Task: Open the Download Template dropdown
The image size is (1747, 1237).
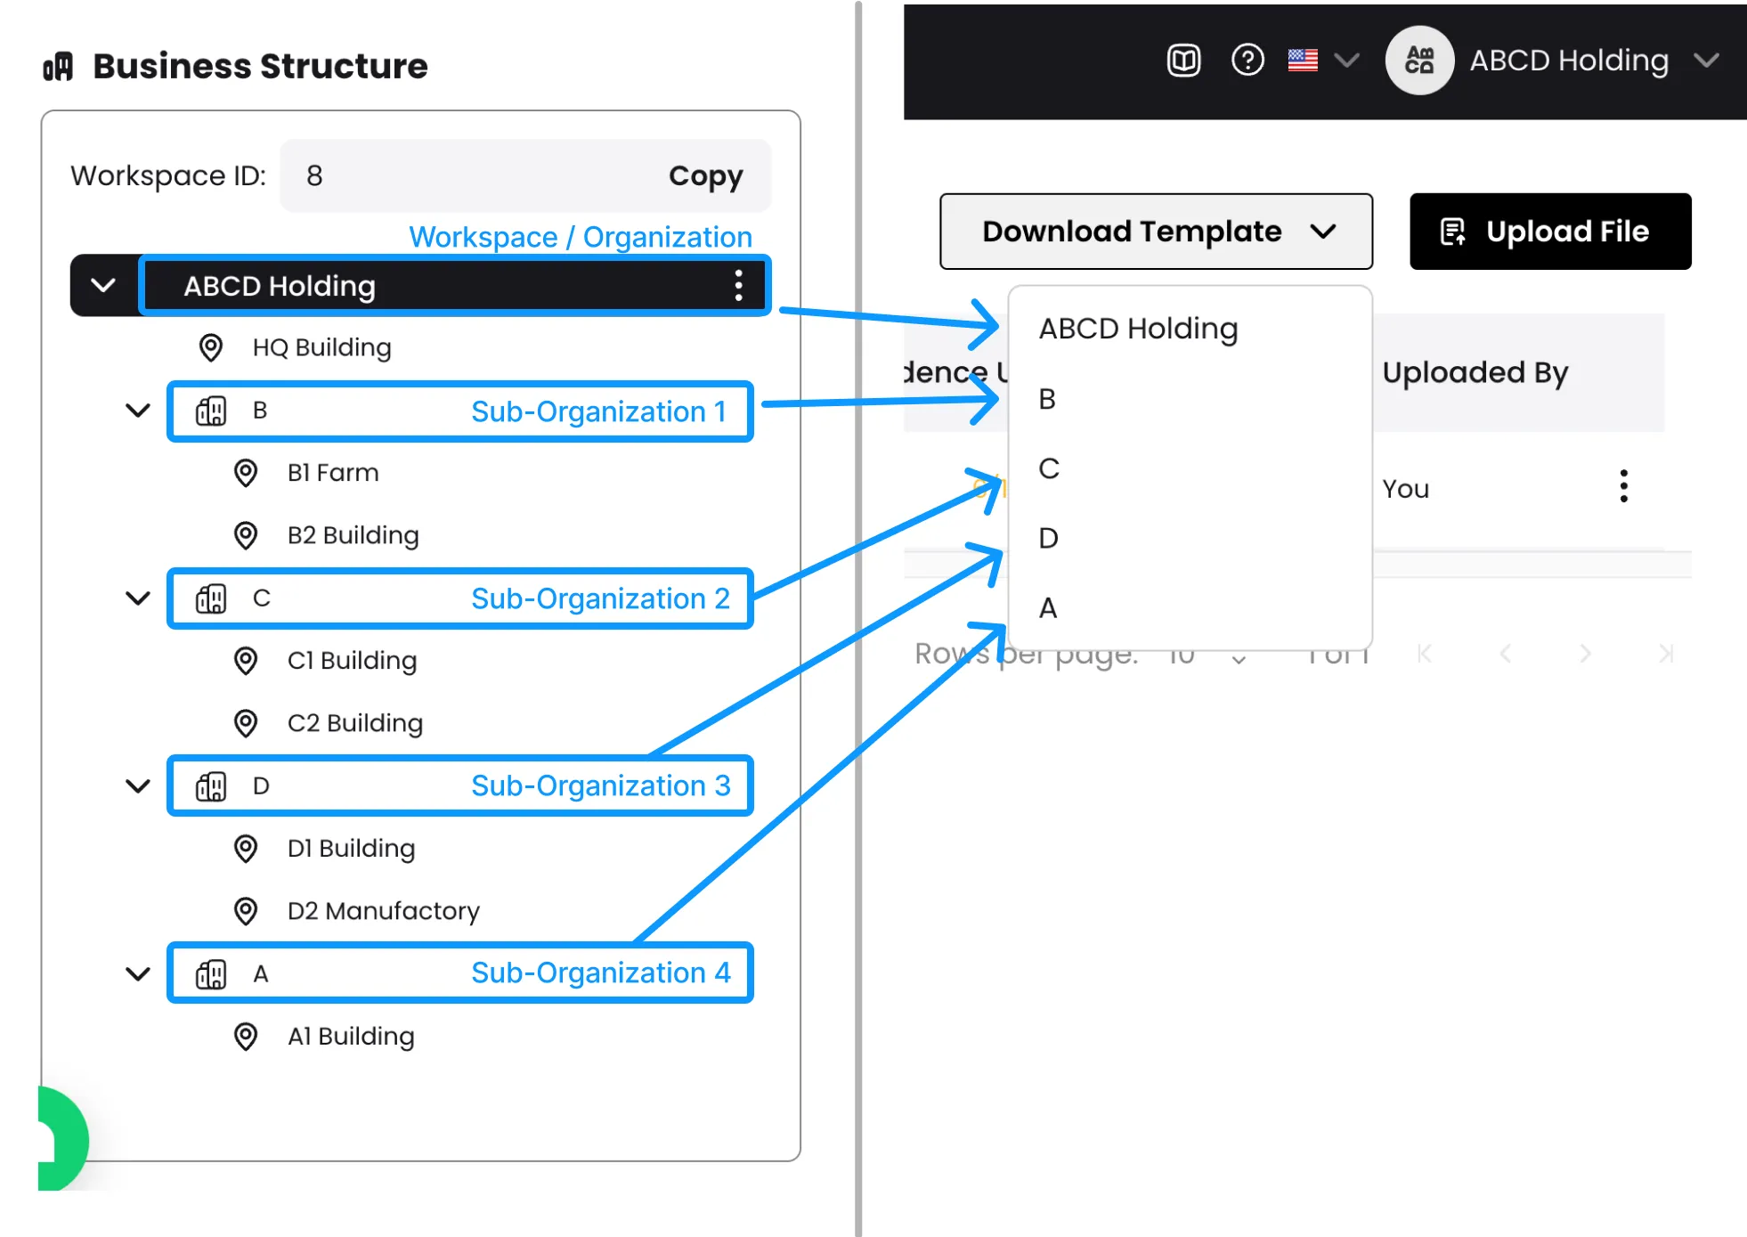Action: (x=1156, y=232)
